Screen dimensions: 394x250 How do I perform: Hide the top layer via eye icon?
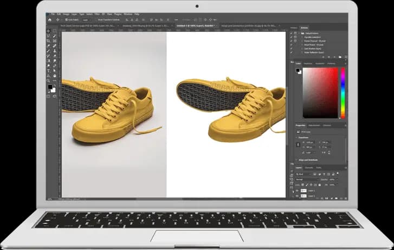click(x=297, y=191)
